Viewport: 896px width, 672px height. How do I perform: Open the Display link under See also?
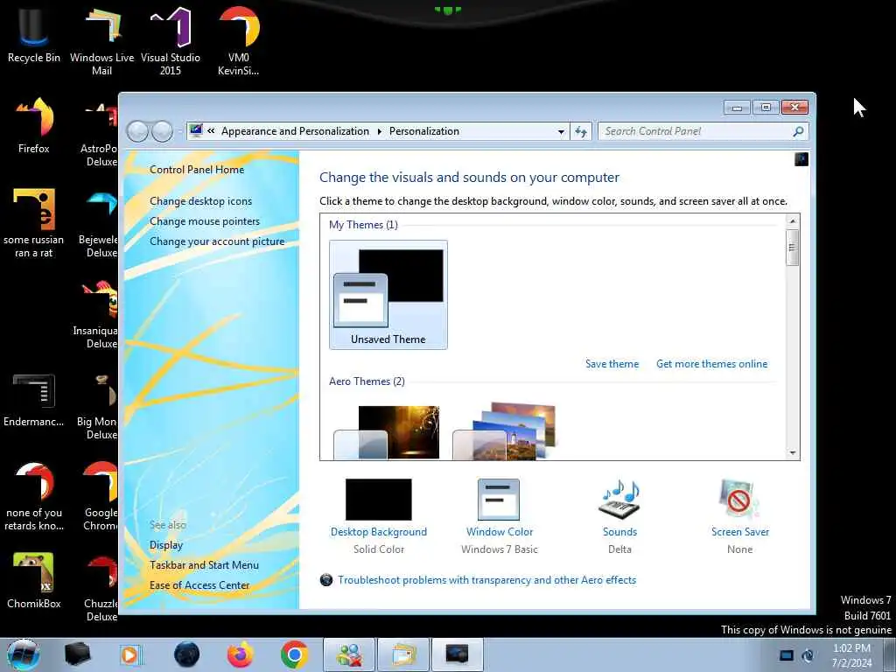pos(166,545)
